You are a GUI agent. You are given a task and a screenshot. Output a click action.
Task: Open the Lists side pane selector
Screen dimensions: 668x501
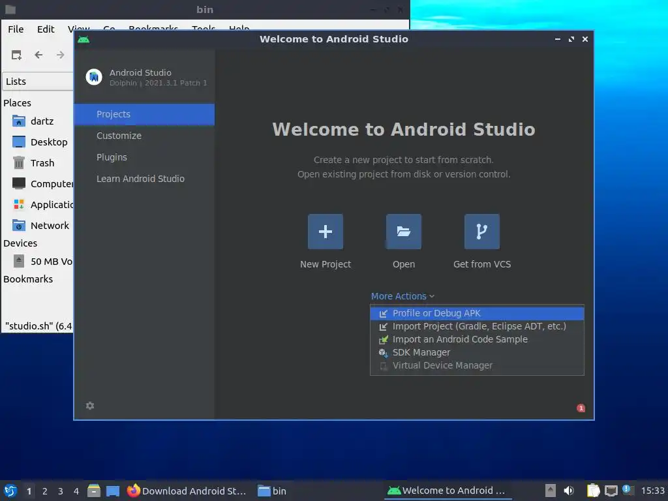click(x=38, y=82)
